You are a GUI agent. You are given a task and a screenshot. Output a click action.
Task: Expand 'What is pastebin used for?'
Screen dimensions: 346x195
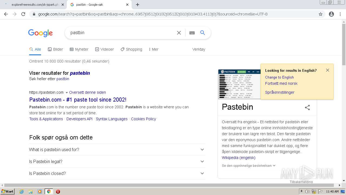tap(117, 149)
